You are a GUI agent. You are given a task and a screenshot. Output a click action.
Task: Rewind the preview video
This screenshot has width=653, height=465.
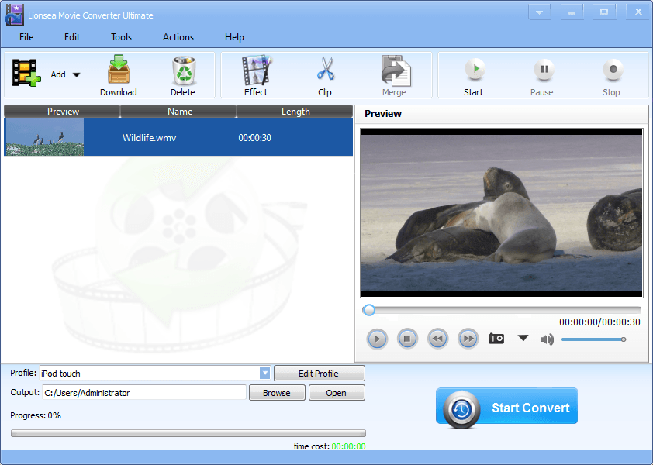[437, 339]
